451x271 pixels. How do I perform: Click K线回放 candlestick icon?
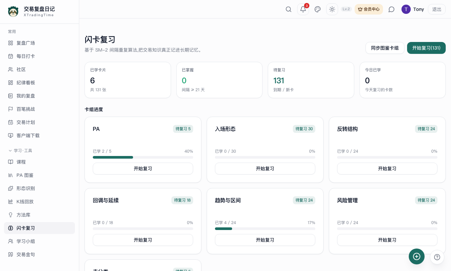click(11, 202)
